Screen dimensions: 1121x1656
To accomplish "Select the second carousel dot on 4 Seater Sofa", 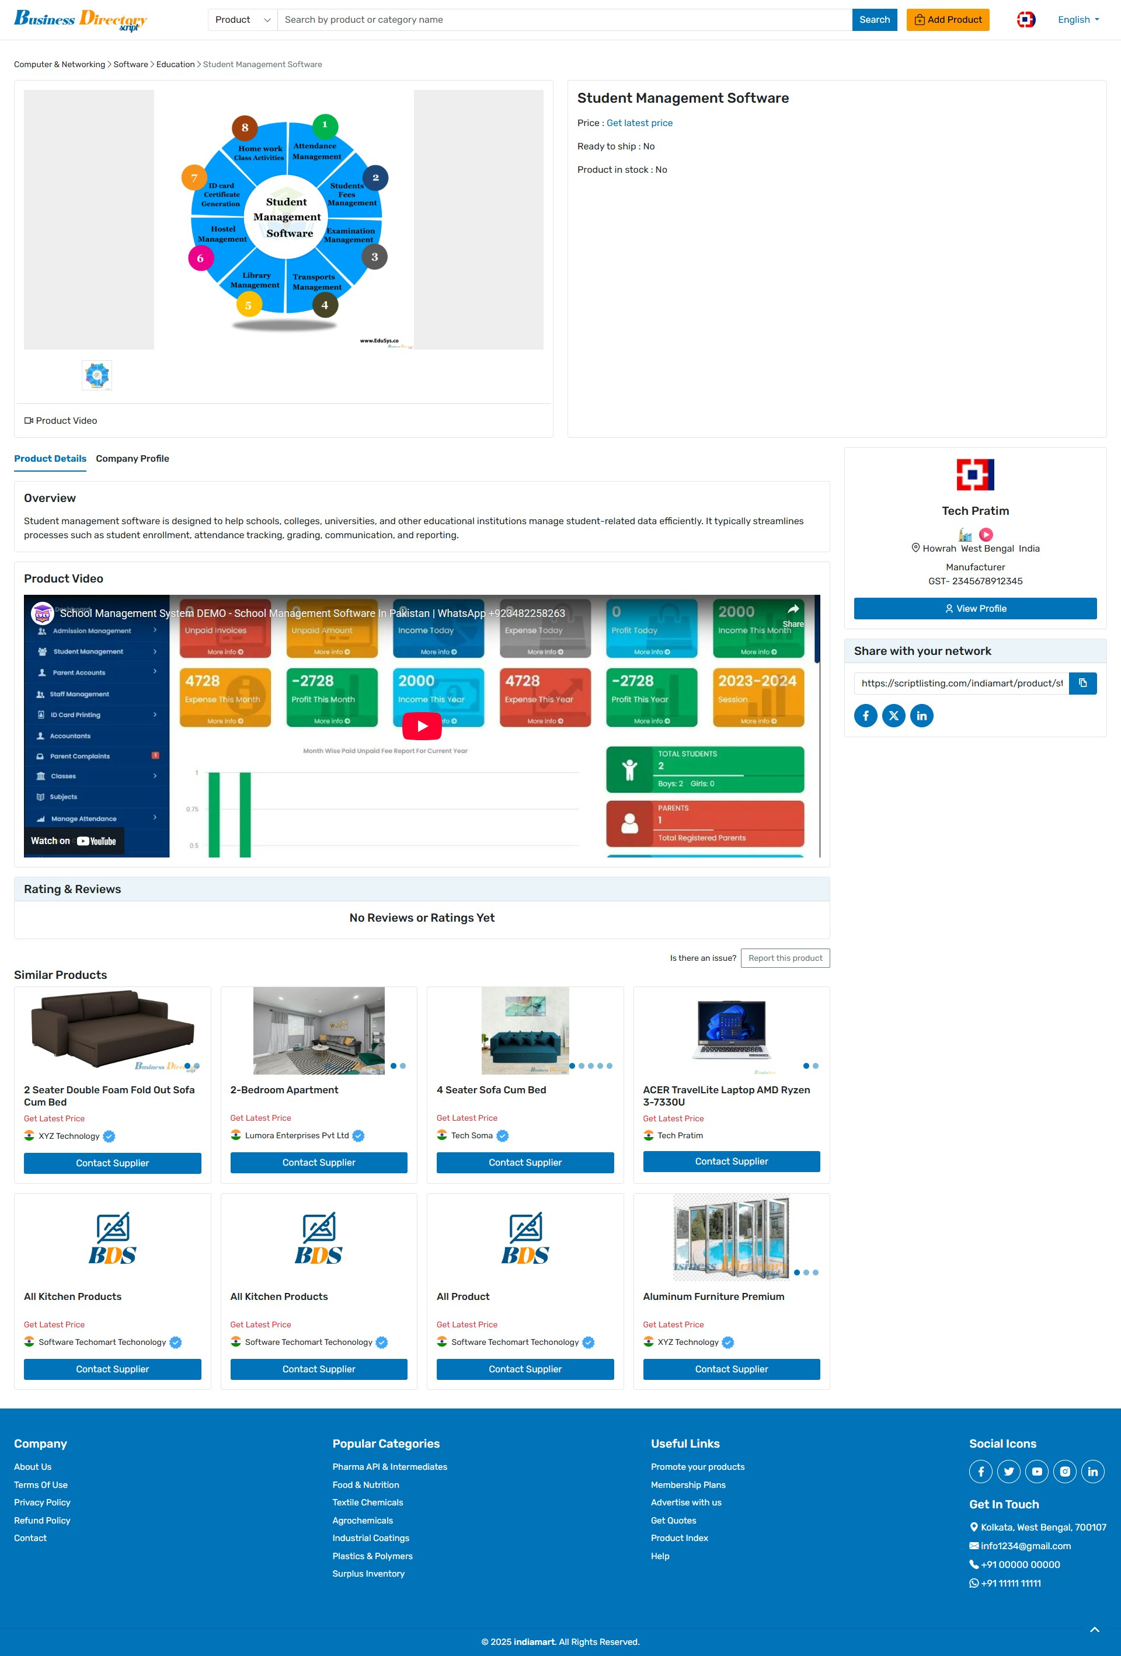I will (x=582, y=1066).
